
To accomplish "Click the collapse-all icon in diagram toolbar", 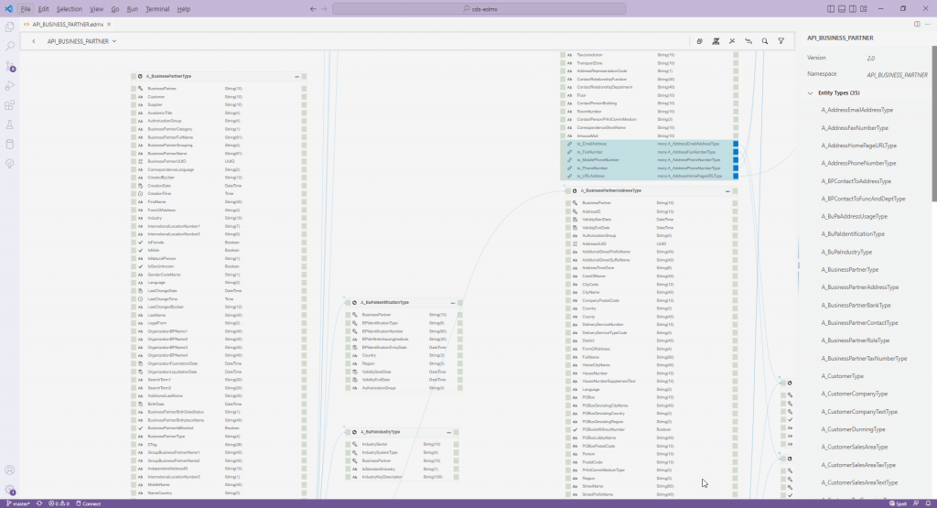I will point(699,41).
